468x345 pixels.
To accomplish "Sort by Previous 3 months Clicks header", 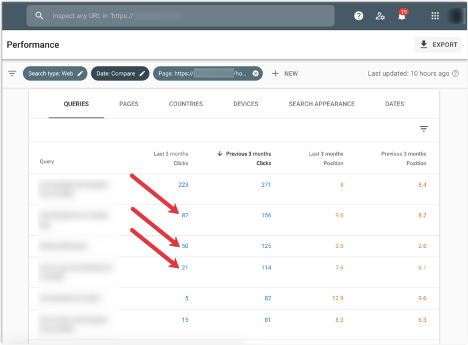I will point(249,158).
